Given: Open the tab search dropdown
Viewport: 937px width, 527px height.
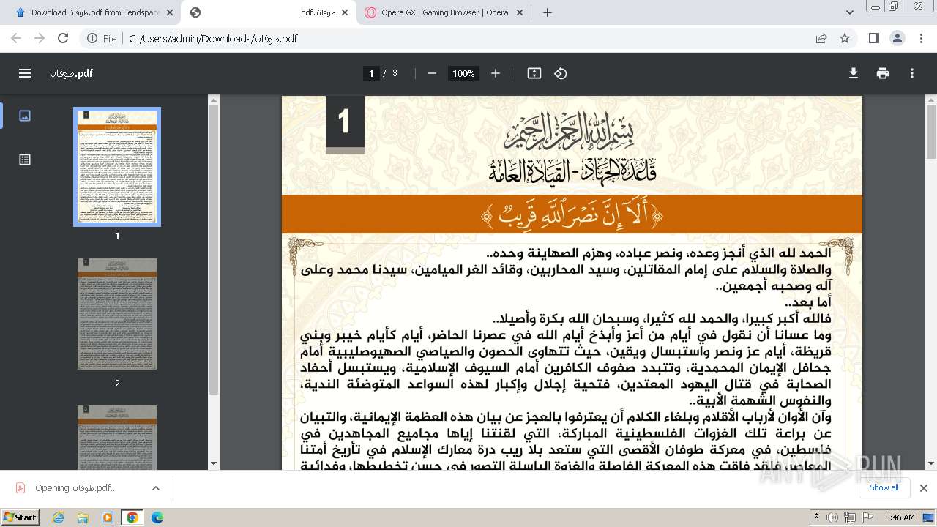Looking at the screenshot, I should point(850,12).
